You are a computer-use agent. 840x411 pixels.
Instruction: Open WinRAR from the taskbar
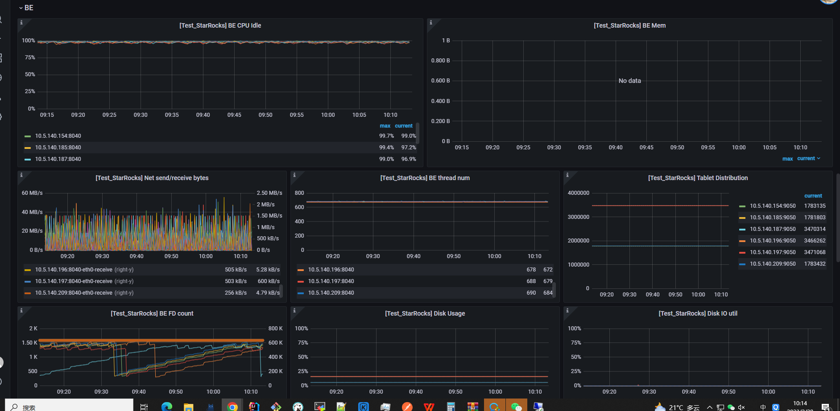472,407
